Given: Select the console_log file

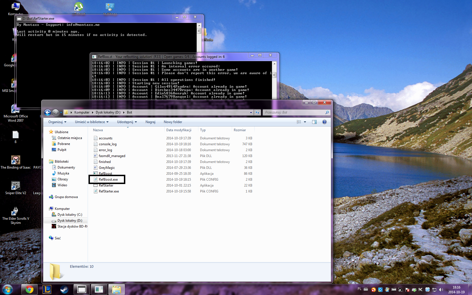Looking at the screenshot, I should (x=108, y=144).
